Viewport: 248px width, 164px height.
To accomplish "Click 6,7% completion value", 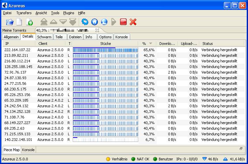I will 150,140.
